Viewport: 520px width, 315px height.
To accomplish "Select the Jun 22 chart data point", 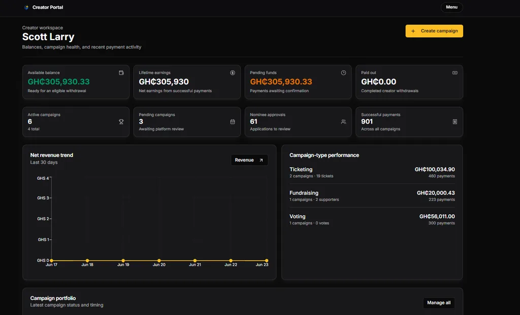I will pos(231,261).
